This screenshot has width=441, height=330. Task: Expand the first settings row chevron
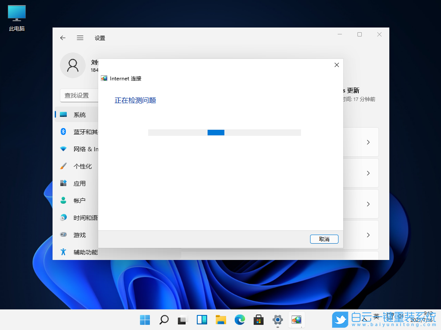point(368,142)
